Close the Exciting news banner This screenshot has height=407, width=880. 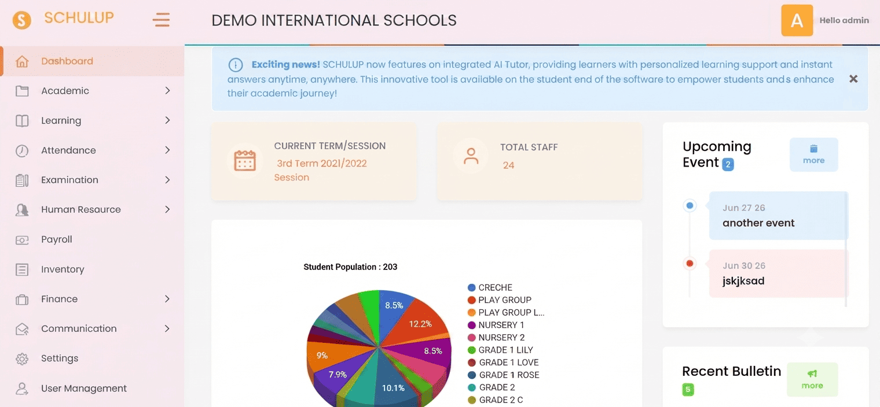click(x=853, y=79)
